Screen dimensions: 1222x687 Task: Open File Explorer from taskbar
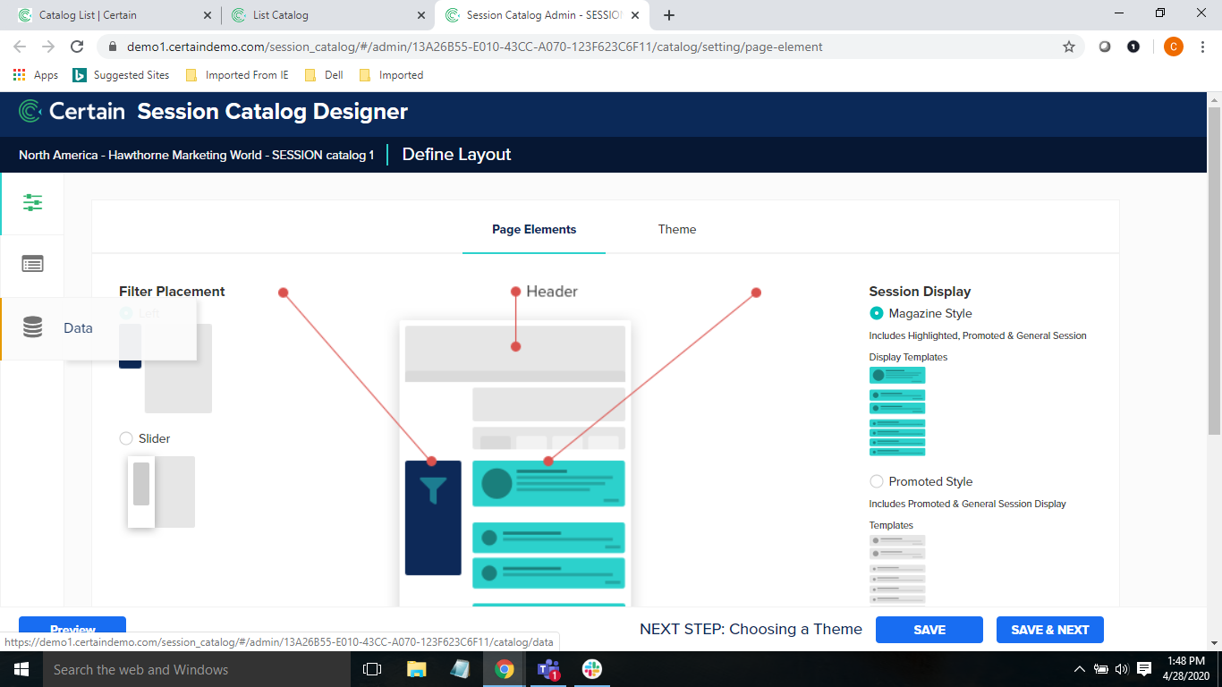416,669
